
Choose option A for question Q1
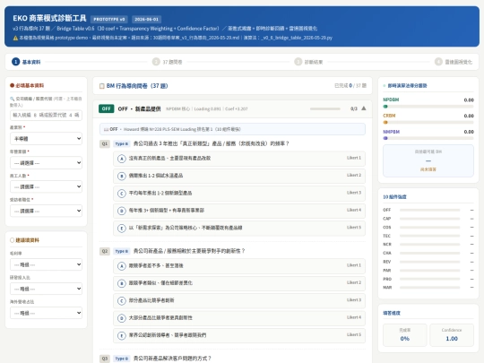pos(239,159)
